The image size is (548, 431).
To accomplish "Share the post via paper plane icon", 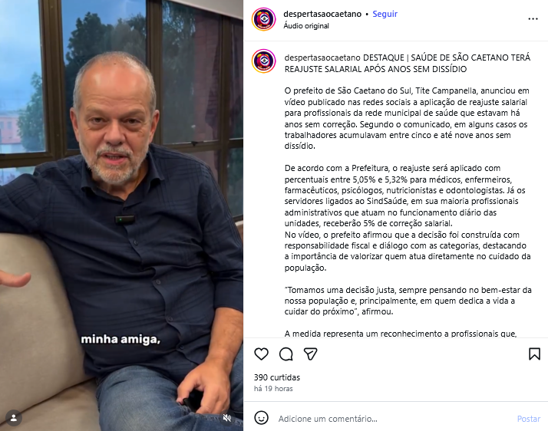I will pos(310,354).
